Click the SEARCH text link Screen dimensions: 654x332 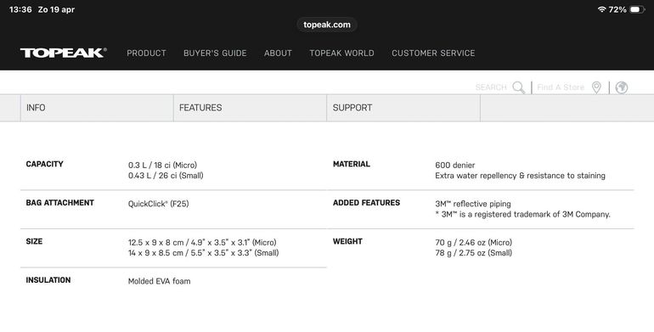tap(491, 87)
